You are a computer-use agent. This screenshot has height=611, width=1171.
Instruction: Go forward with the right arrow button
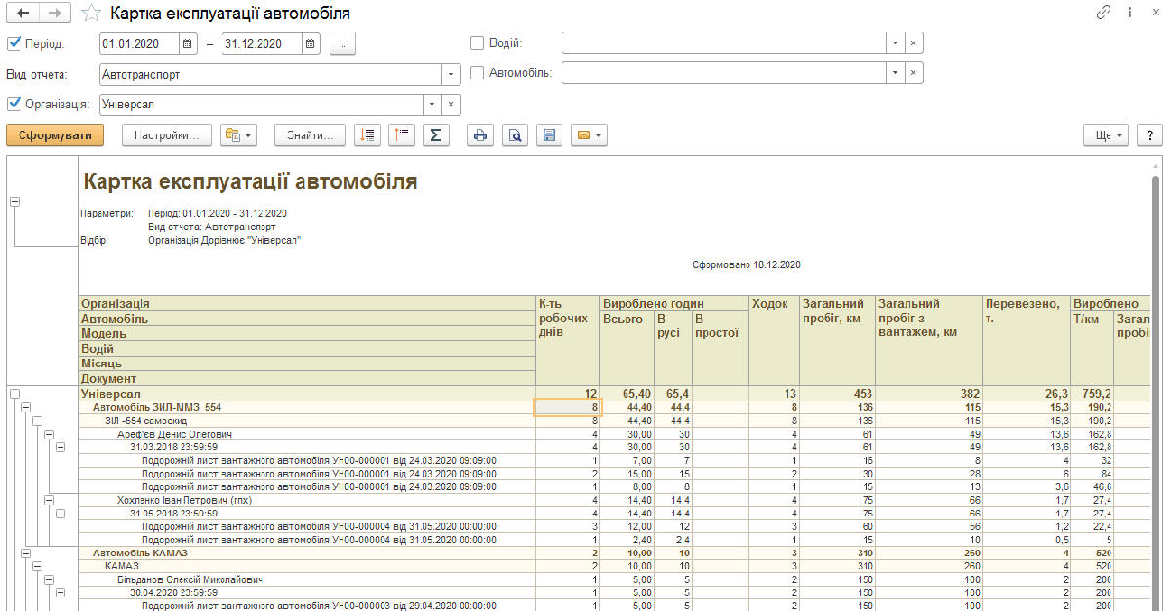coord(55,13)
